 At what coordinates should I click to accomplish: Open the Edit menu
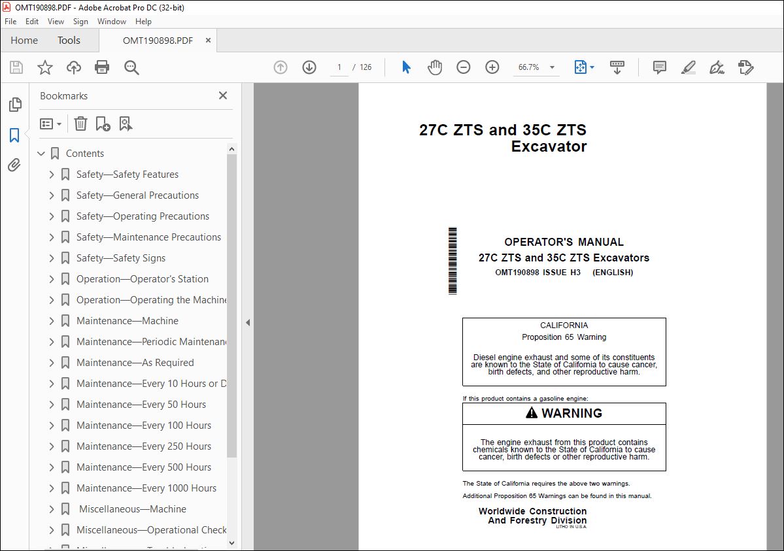click(x=32, y=22)
